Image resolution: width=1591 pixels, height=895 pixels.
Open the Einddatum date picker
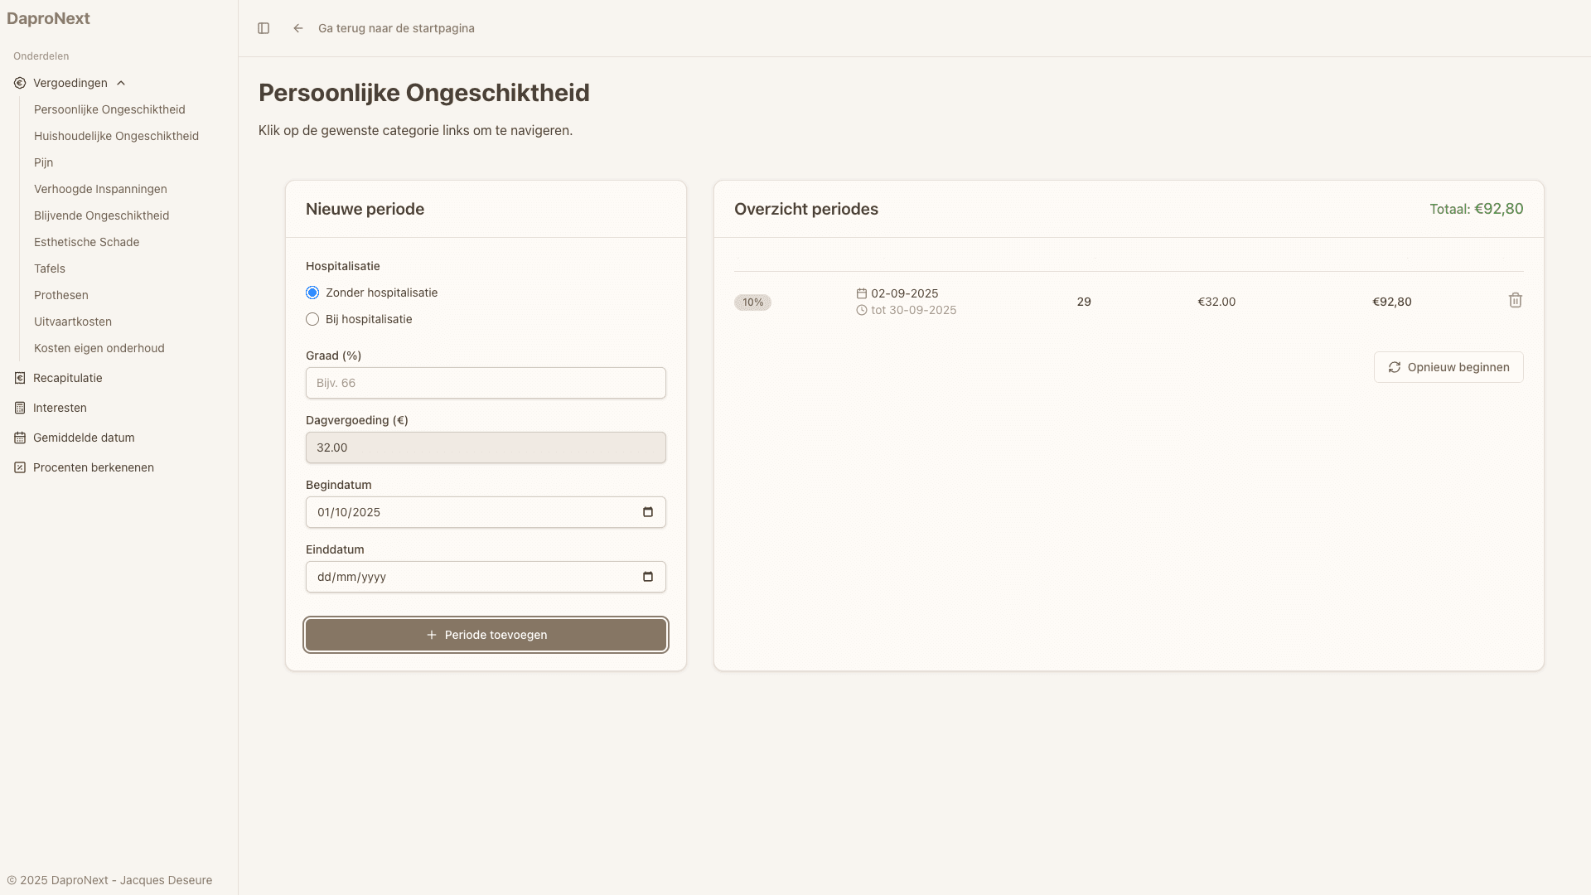pyautogui.click(x=647, y=576)
